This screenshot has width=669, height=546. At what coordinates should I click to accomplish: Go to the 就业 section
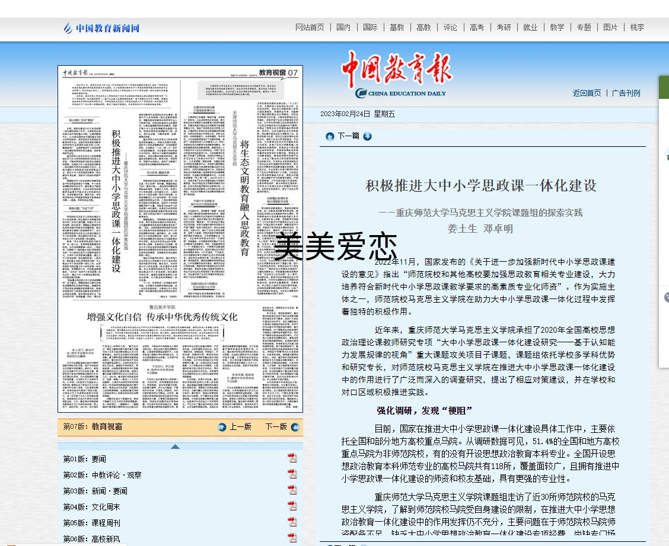[530, 27]
